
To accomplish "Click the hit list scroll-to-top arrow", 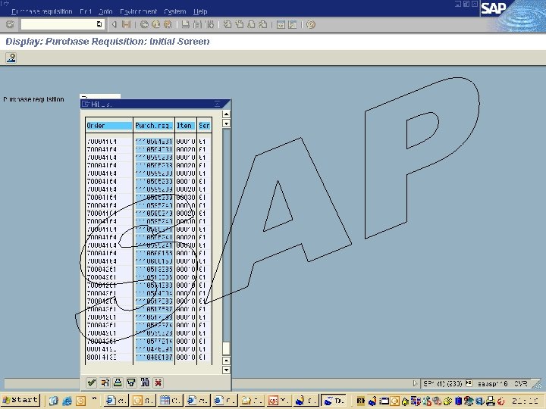I will click(x=226, y=114).
